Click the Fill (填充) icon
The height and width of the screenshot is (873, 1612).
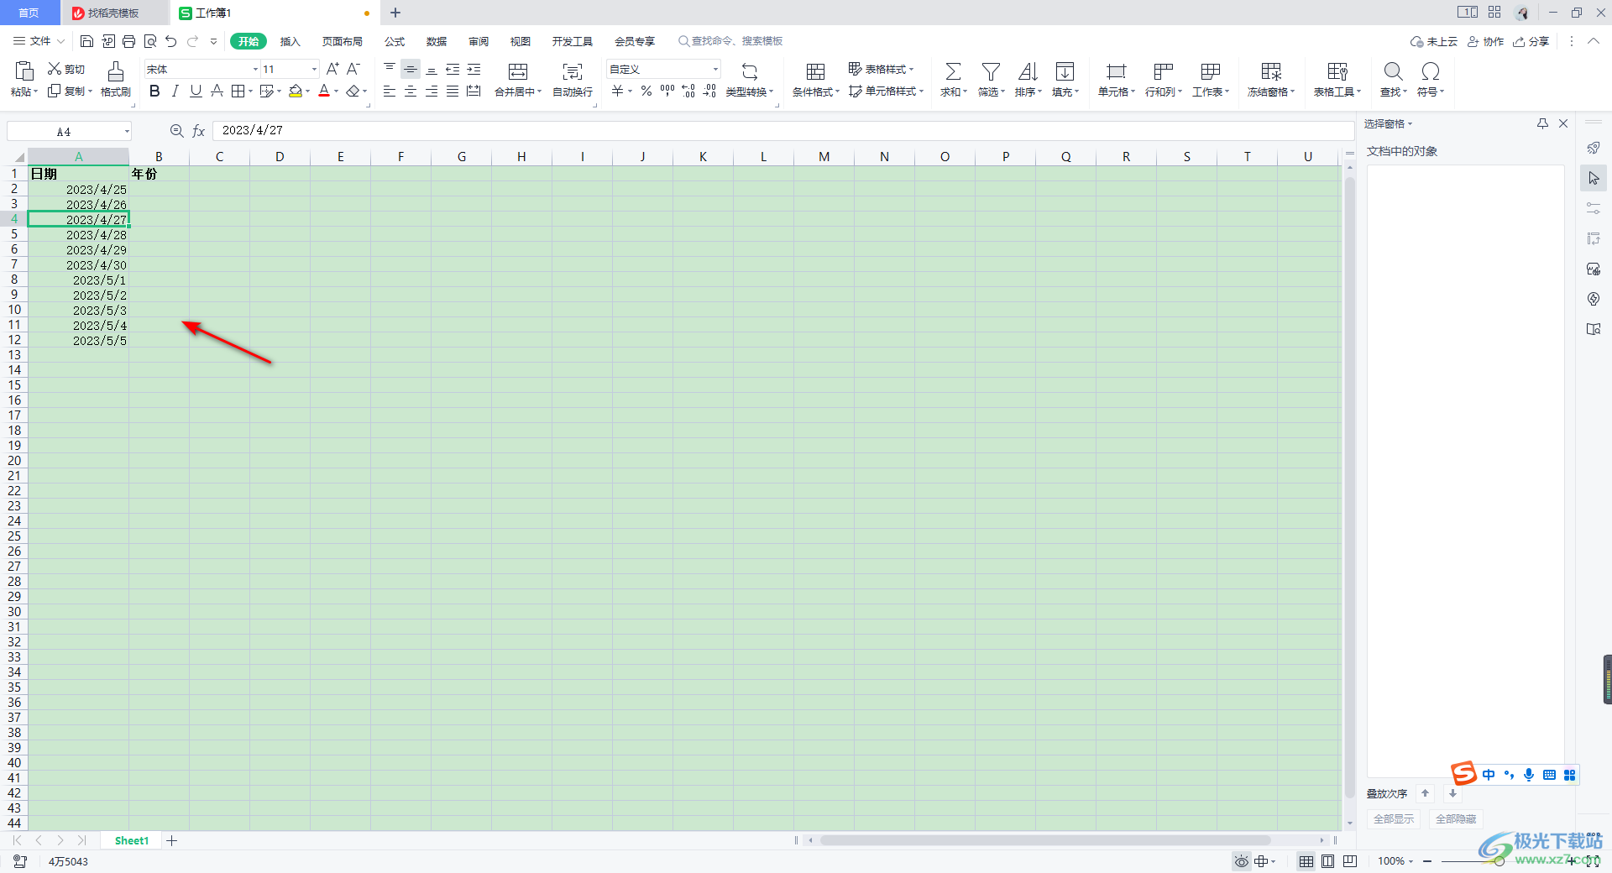point(1065,71)
